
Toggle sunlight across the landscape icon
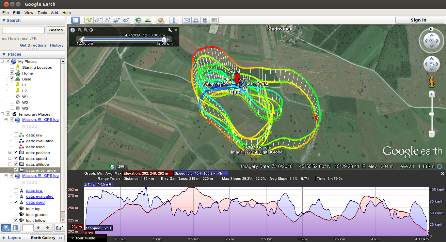148,20
